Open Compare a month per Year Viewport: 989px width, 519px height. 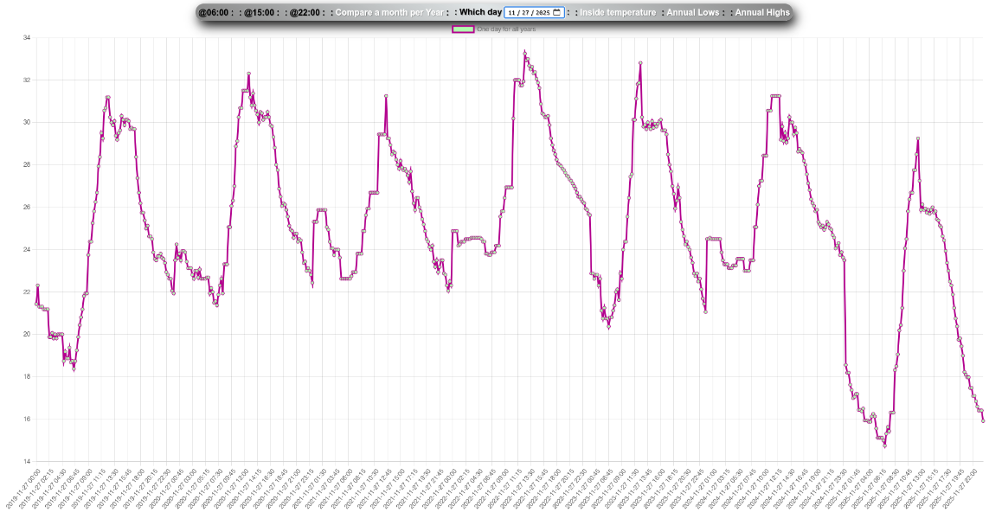click(389, 13)
